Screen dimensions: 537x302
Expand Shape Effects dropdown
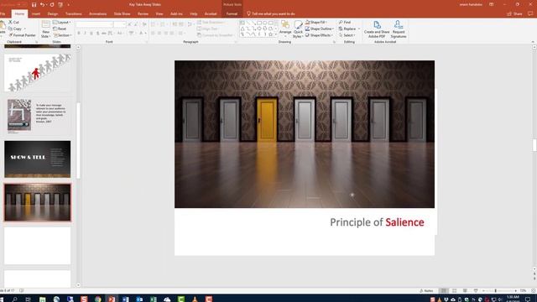(319, 35)
